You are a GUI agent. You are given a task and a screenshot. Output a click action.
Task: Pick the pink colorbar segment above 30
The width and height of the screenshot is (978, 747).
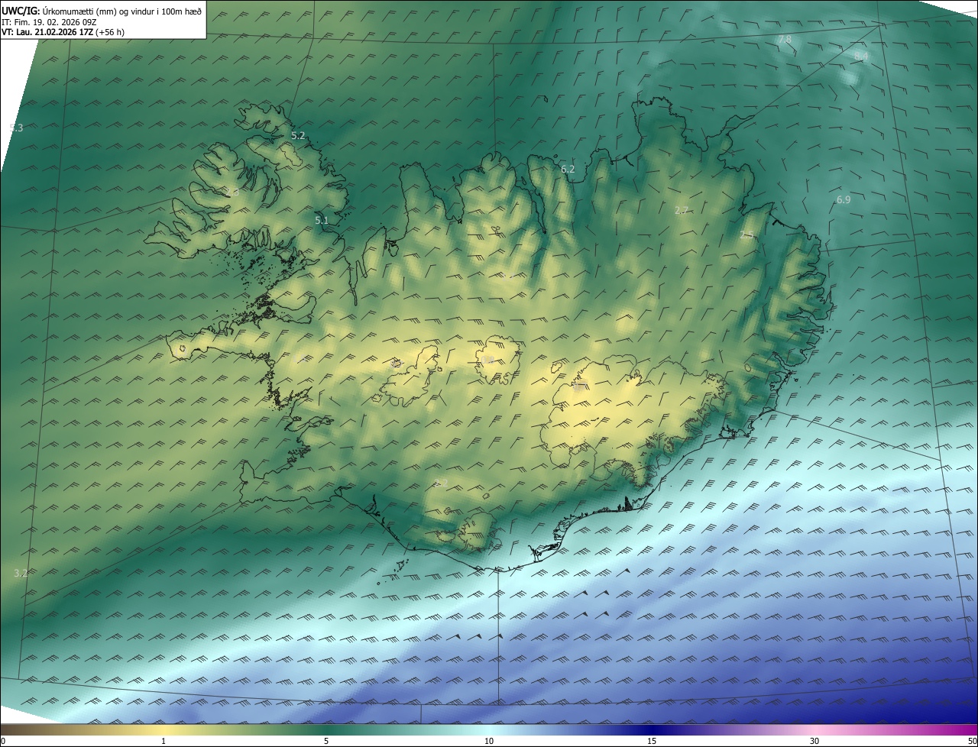click(x=814, y=729)
